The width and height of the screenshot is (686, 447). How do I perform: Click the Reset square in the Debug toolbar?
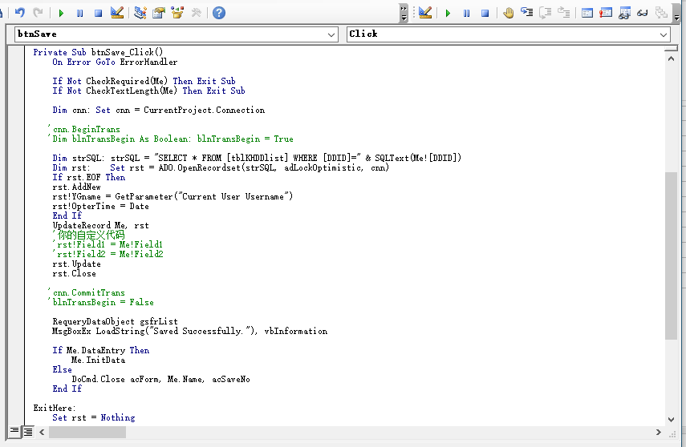[485, 13]
